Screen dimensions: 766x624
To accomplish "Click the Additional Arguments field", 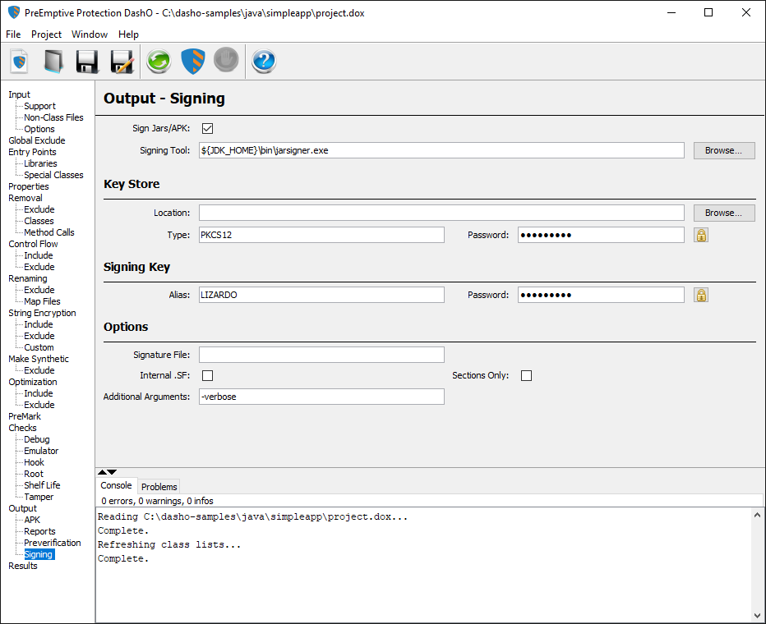I will click(x=321, y=397).
